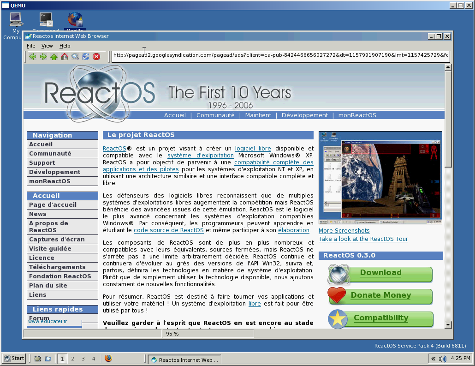This screenshot has width=475, height=366.
Task: Open Communauté in the Navigation sidebar
Action: click(x=62, y=154)
